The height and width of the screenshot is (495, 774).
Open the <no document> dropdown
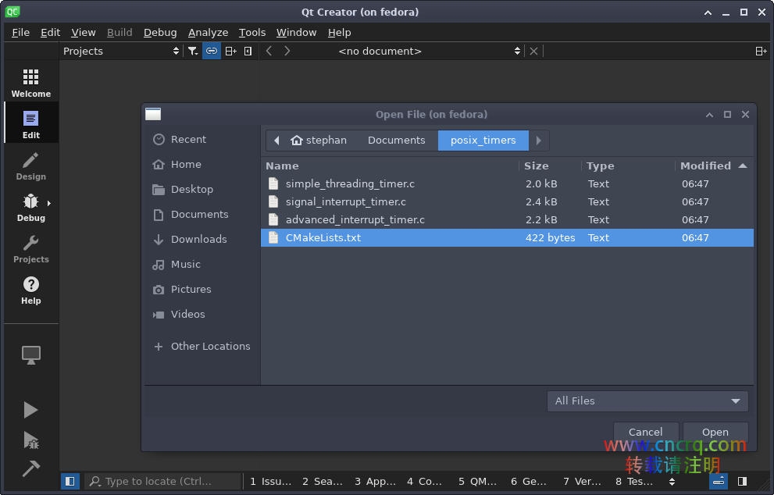click(429, 51)
